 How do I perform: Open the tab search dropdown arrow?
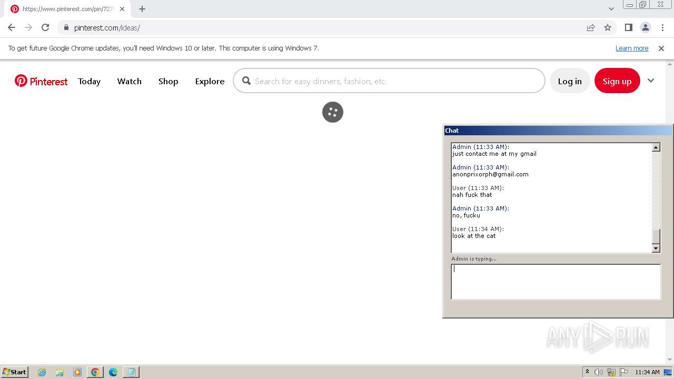click(x=611, y=9)
